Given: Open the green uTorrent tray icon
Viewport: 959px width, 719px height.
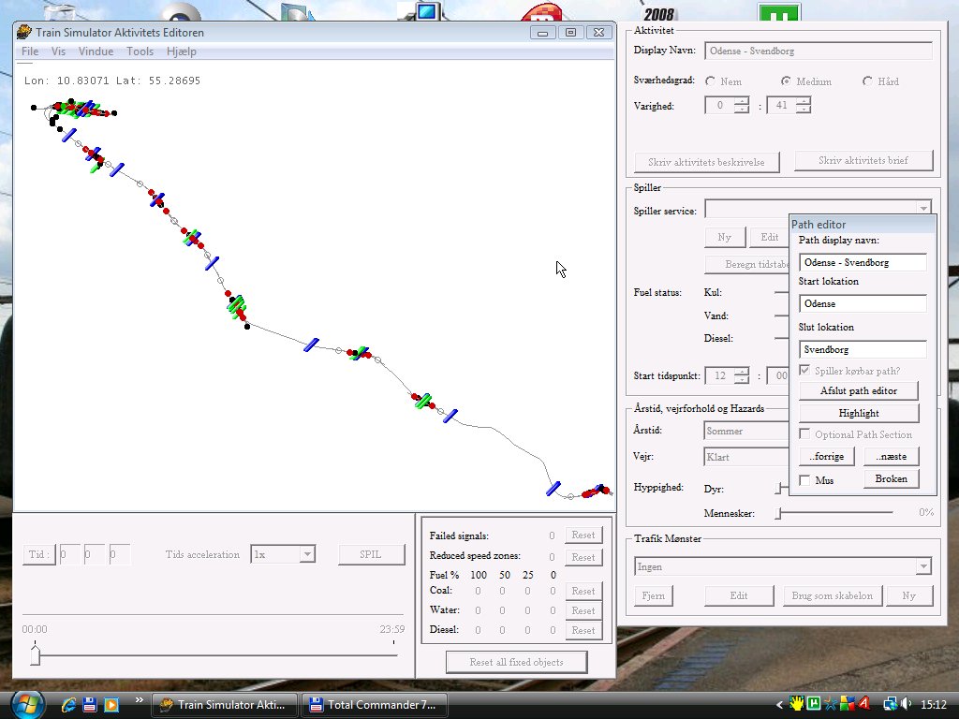Looking at the screenshot, I should pos(814,704).
